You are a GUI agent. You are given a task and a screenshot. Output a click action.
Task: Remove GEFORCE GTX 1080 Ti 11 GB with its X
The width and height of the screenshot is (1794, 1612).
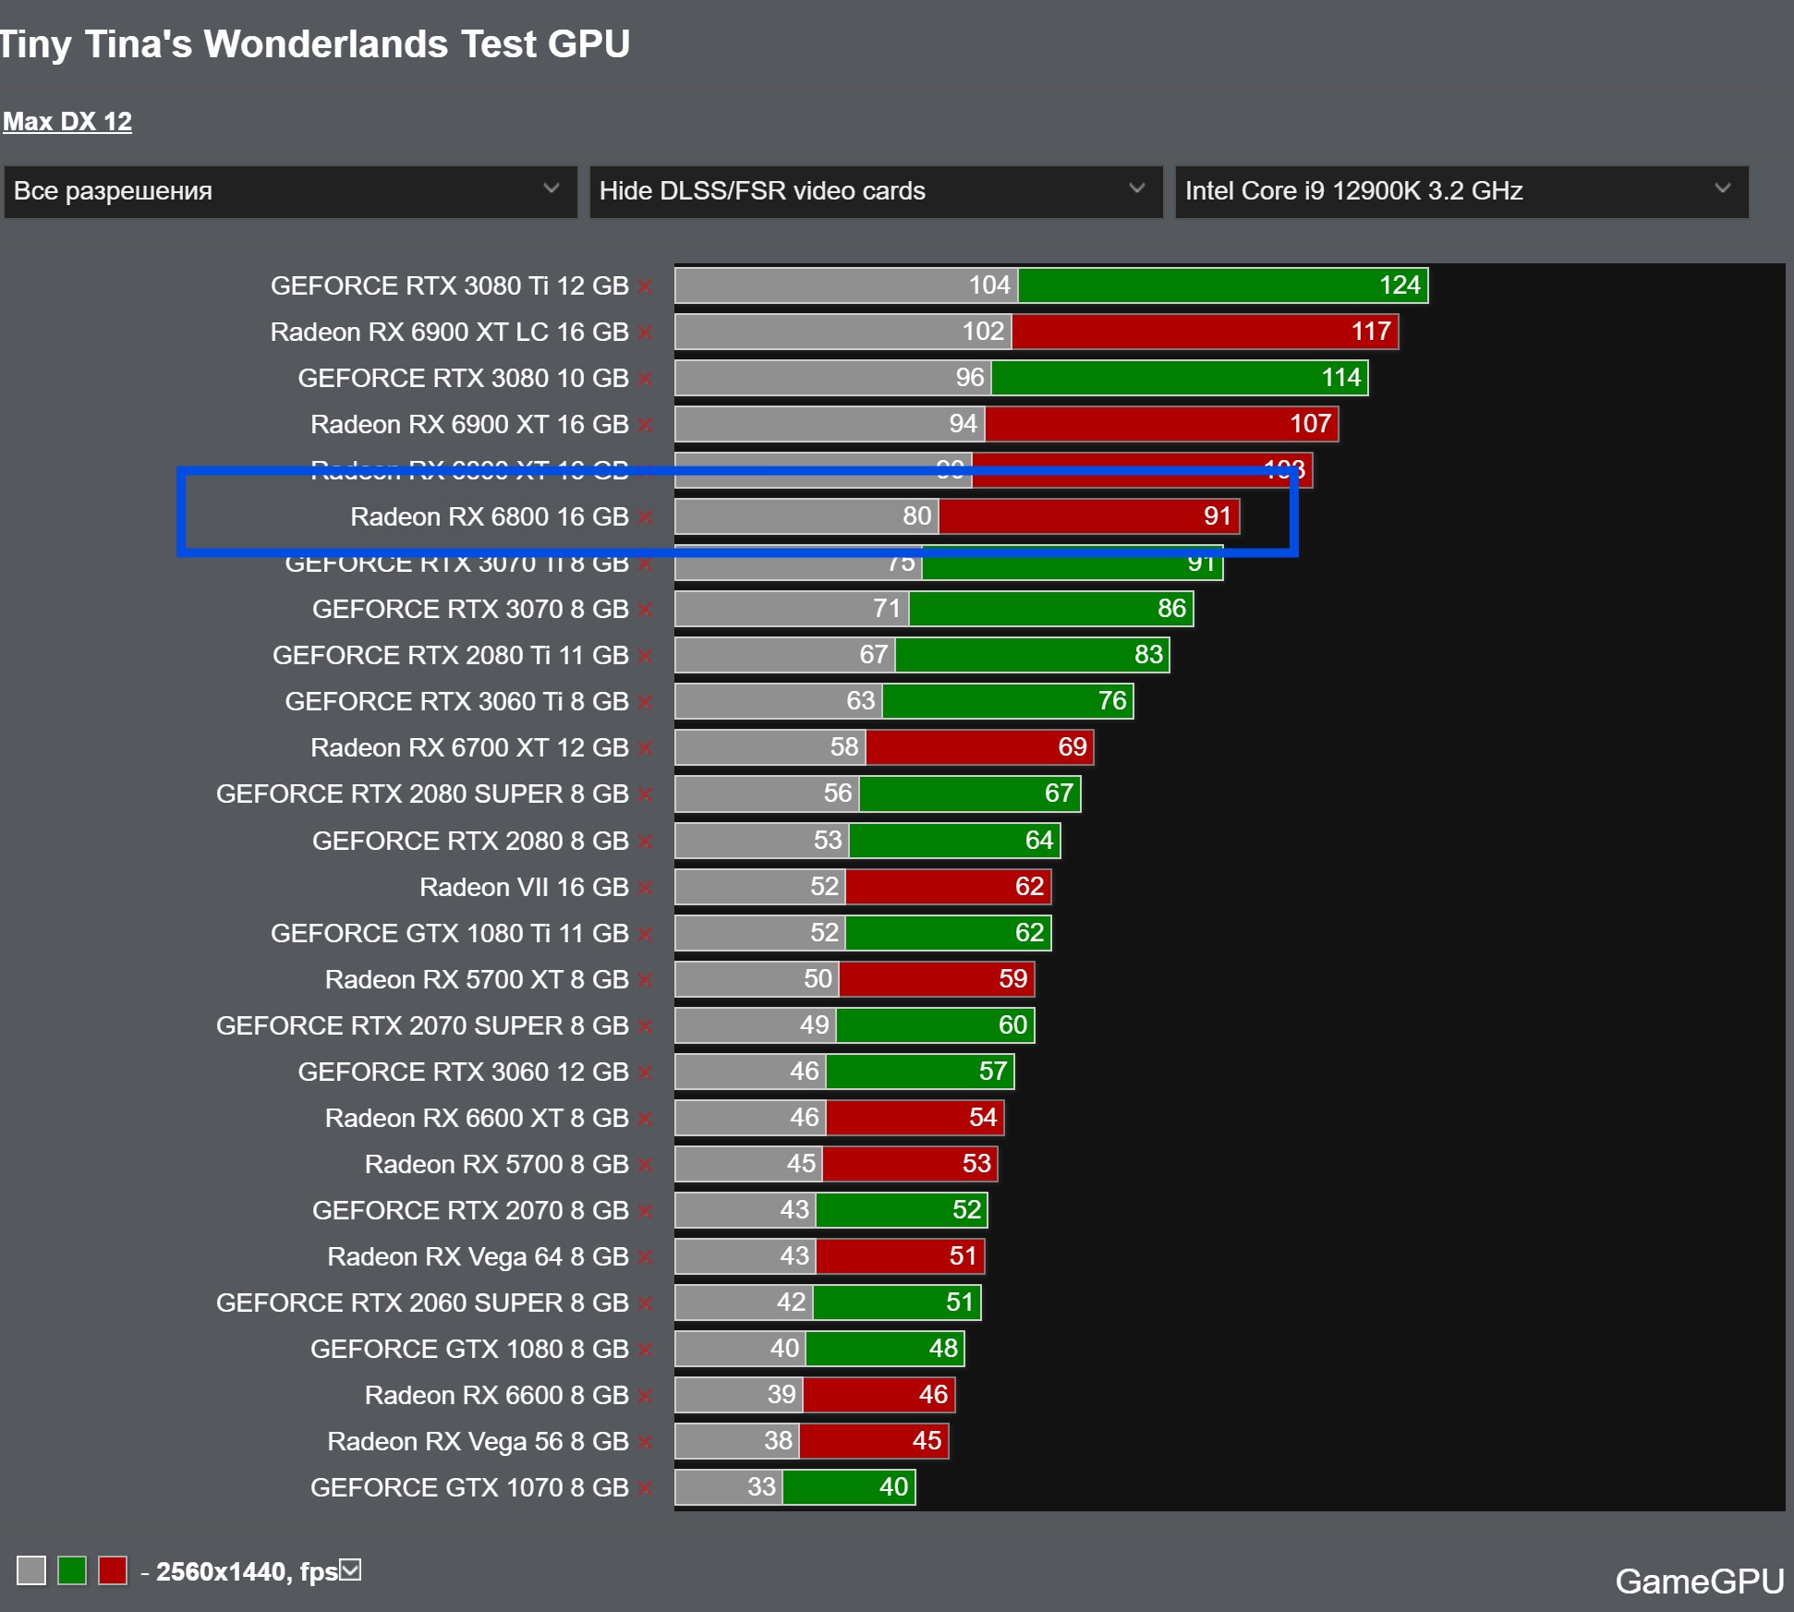tap(645, 934)
